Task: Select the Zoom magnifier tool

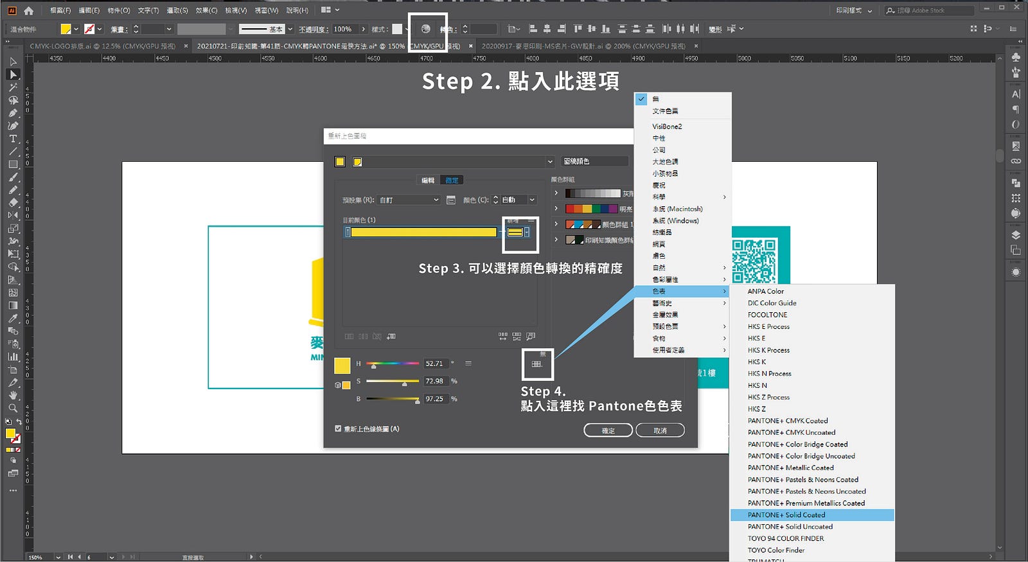Action: (13, 408)
